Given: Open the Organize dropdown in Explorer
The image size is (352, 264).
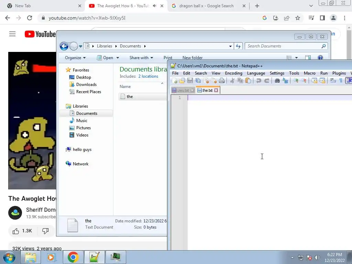Looking at the screenshot, I should click(75, 58).
